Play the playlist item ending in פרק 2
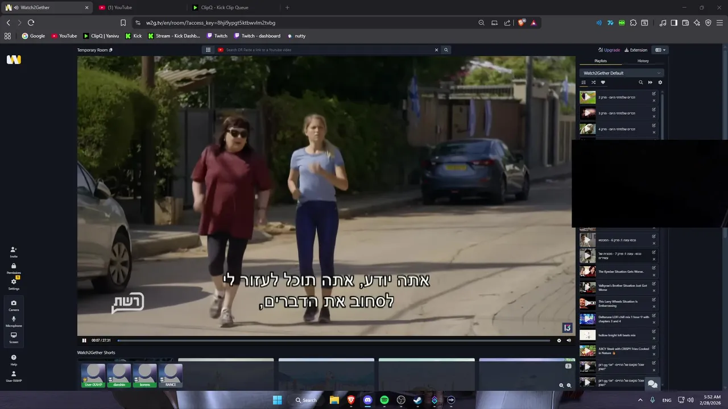The height and width of the screenshot is (409, 728). 588,97
